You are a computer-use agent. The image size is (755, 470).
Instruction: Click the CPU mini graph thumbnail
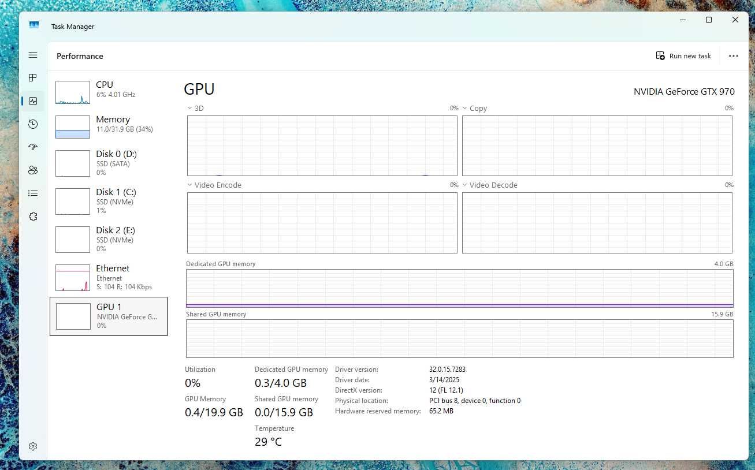73,92
